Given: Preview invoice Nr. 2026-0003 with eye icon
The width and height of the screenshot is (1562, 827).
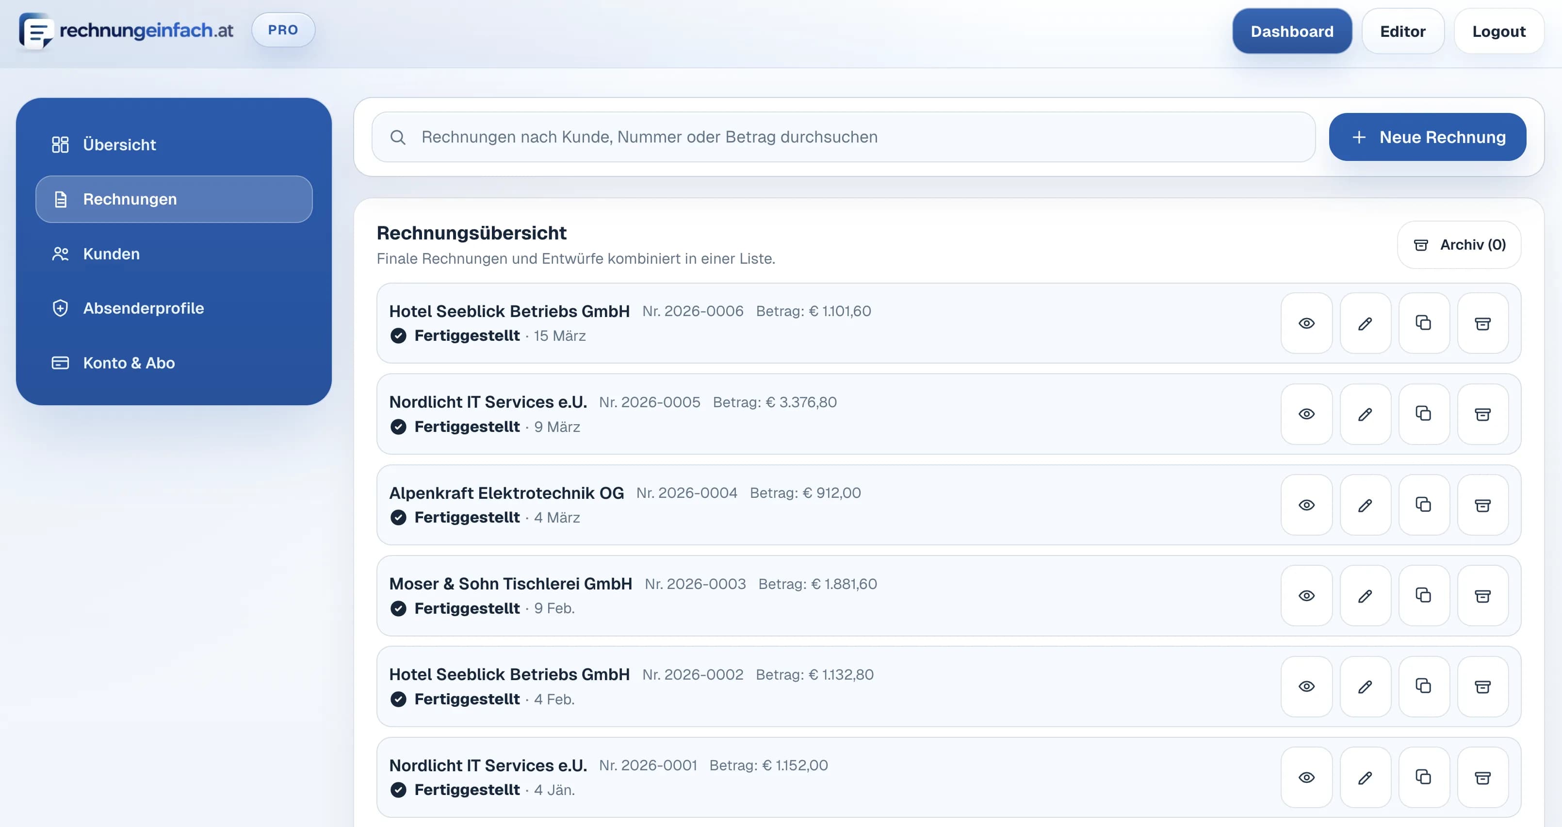Looking at the screenshot, I should (1307, 596).
